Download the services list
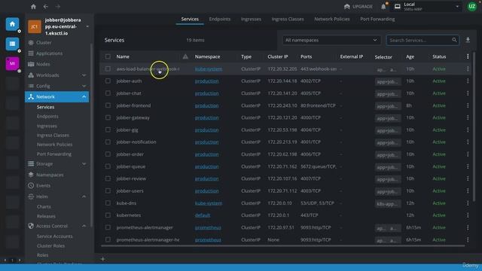This screenshot has width=482, height=271. (468, 40)
